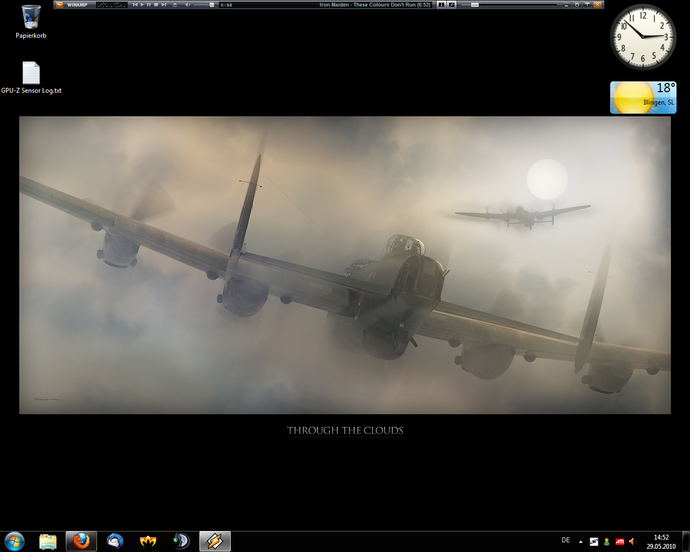The width and height of the screenshot is (690, 552).
Task: Open system volume speaker tray icon
Action: pos(633,542)
